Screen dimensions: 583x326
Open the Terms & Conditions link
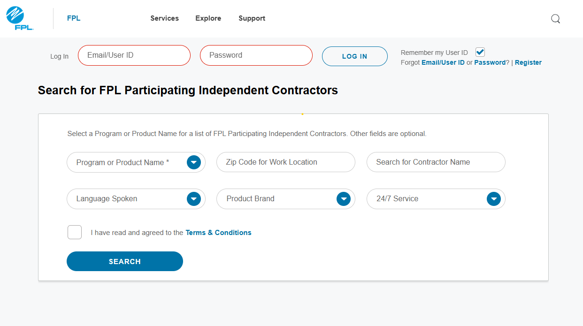[x=218, y=233]
